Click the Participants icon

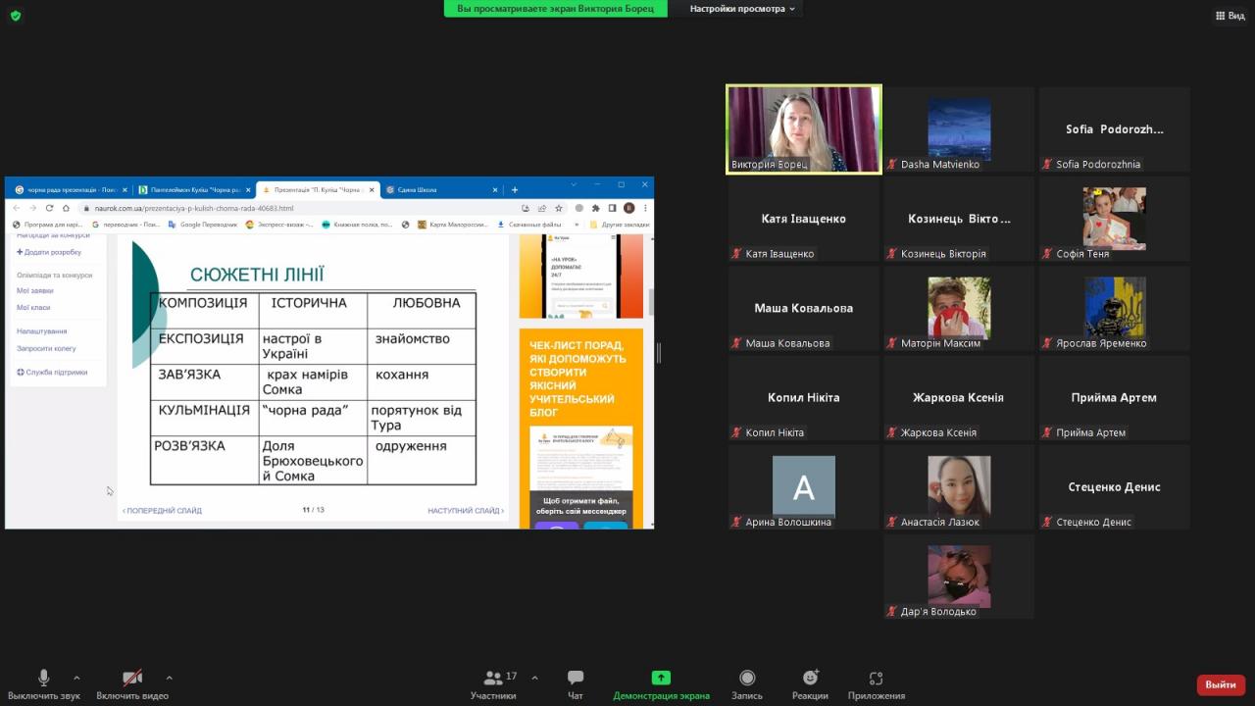tap(493, 679)
